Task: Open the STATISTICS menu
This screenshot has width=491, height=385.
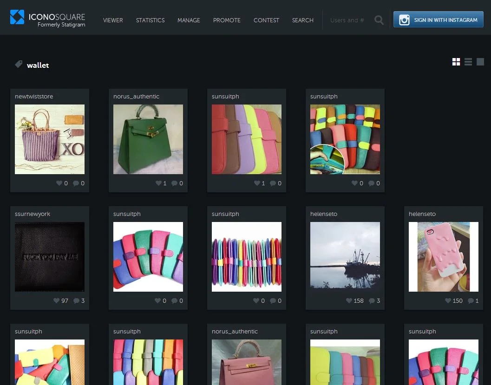Action: pos(151,20)
